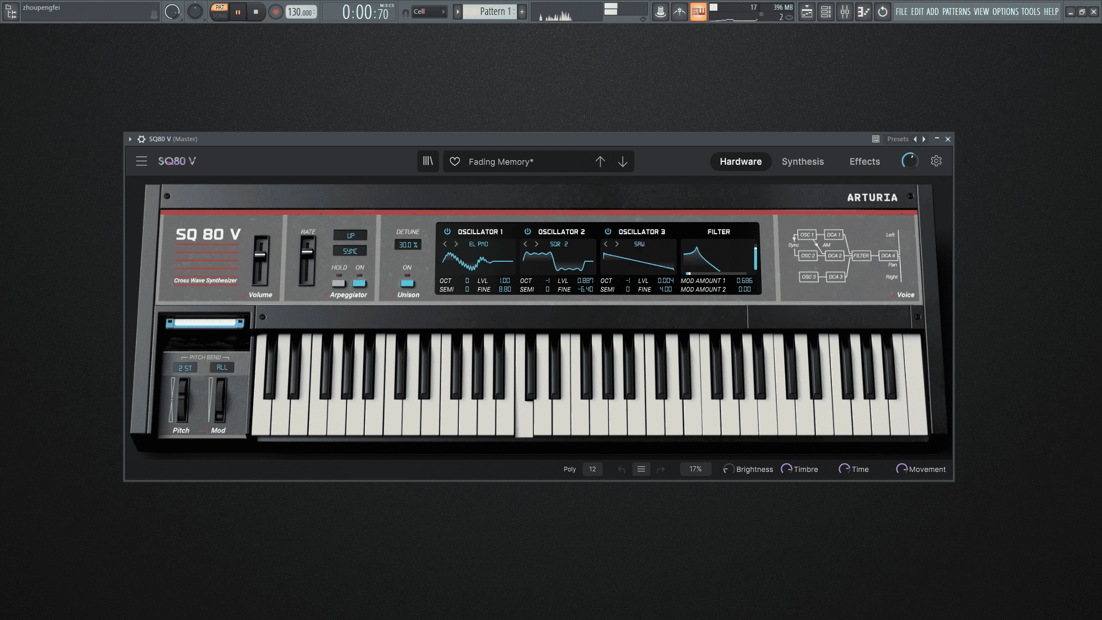
Task: Click redo arrow in SQ80 V footer
Action: pyautogui.click(x=661, y=470)
